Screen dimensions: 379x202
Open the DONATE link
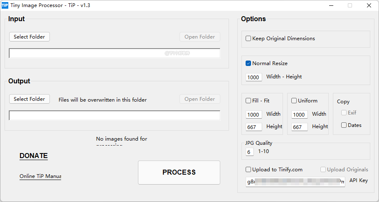(34, 156)
